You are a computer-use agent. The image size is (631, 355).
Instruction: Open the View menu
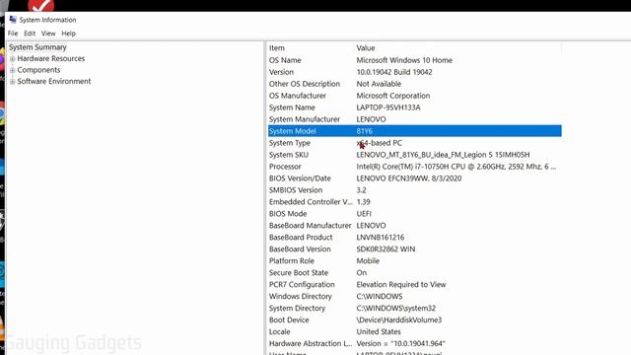tap(48, 34)
